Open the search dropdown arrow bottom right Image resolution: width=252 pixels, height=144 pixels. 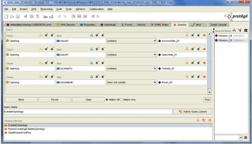241,138
